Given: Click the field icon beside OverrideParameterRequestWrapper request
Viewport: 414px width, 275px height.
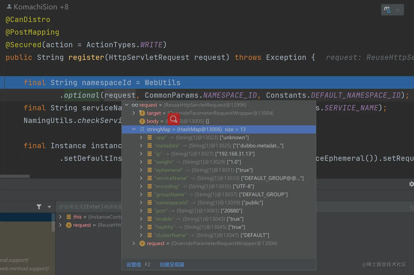Looking at the screenshot, I should [x=142, y=243].
